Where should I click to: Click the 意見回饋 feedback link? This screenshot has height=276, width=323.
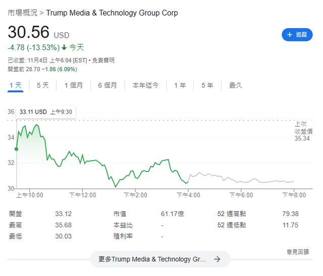pos(297,251)
